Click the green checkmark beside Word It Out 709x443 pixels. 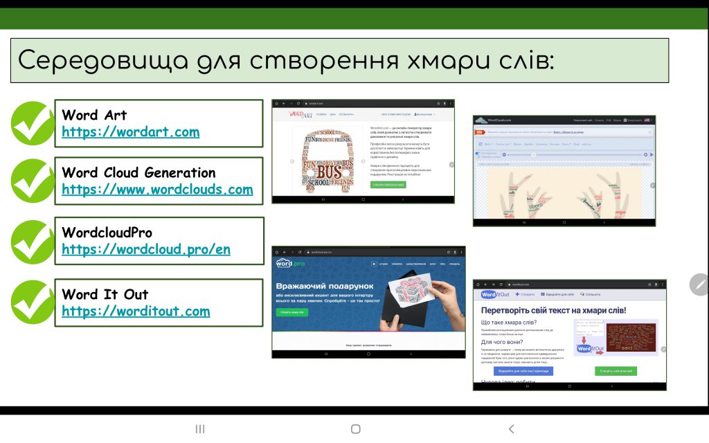point(31,302)
